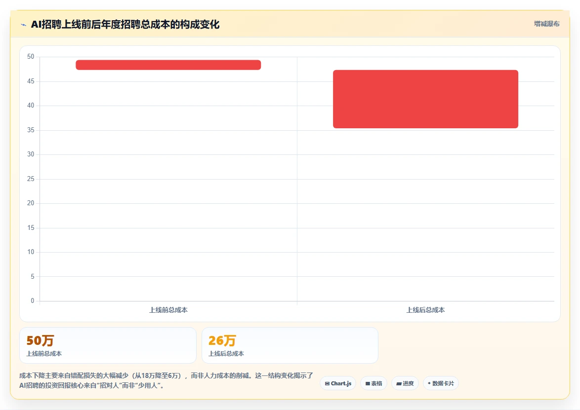The height and width of the screenshot is (410, 580).
Task: Click the 上线前总成本 x-axis label
Action: [x=168, y=310]
